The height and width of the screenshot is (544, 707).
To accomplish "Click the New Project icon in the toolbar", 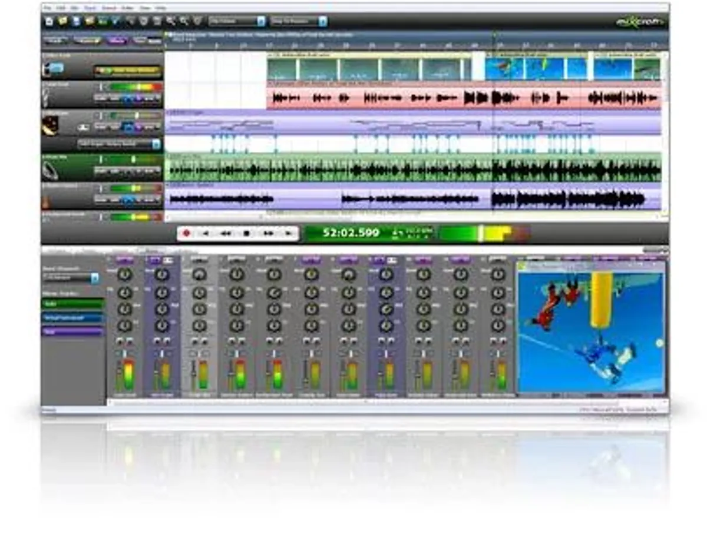I will pyautogui.click(x=49, y=21).
